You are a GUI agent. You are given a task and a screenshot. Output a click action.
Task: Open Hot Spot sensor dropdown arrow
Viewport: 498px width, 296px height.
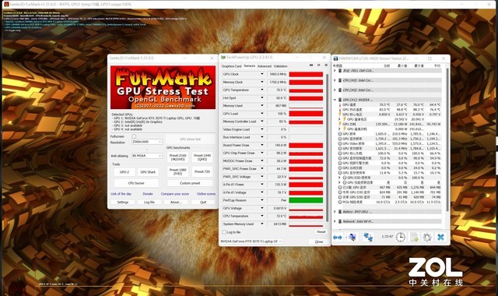pos(262,98)
